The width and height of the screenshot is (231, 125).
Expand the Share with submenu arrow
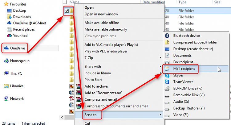[160, 66]
